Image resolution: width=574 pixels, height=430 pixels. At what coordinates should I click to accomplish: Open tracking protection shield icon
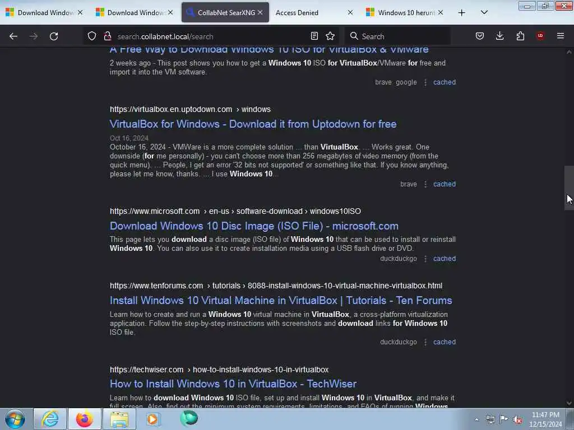92,36
